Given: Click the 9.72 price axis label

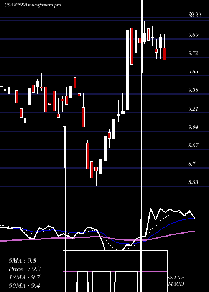Looking at the screenshot, I should [193, 53].
